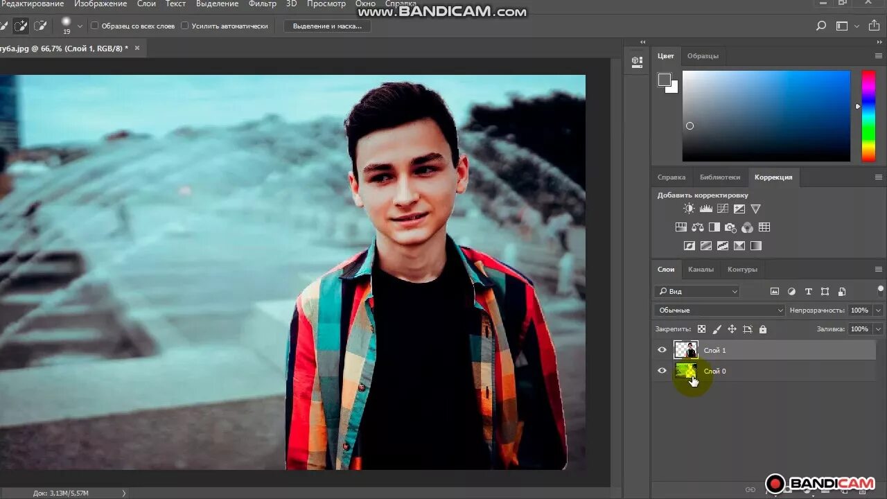Toggle lock all for layer
The width and height of the screenshot is (887, 499).
coord(763,329)
